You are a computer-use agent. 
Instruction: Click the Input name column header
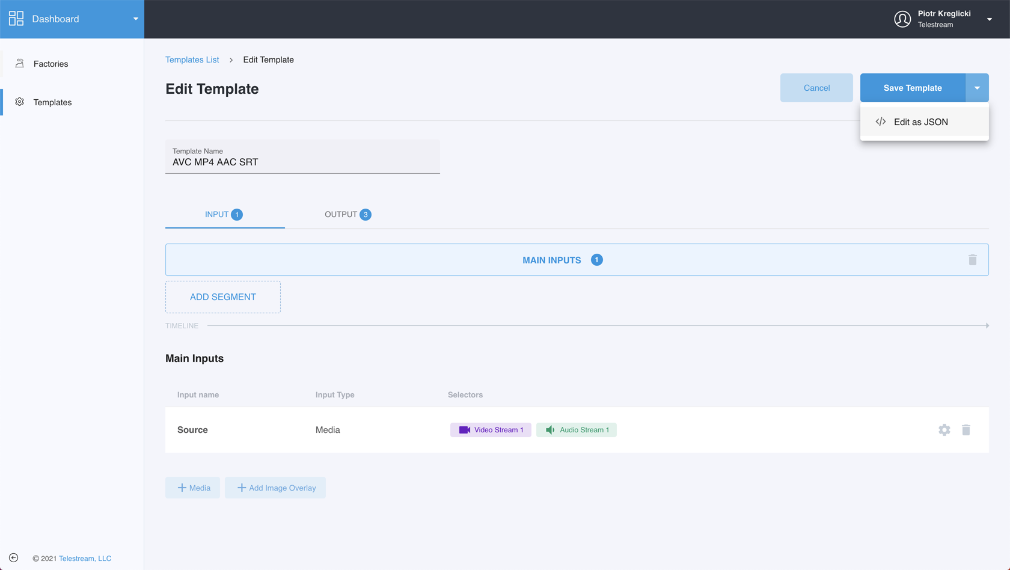198,395
